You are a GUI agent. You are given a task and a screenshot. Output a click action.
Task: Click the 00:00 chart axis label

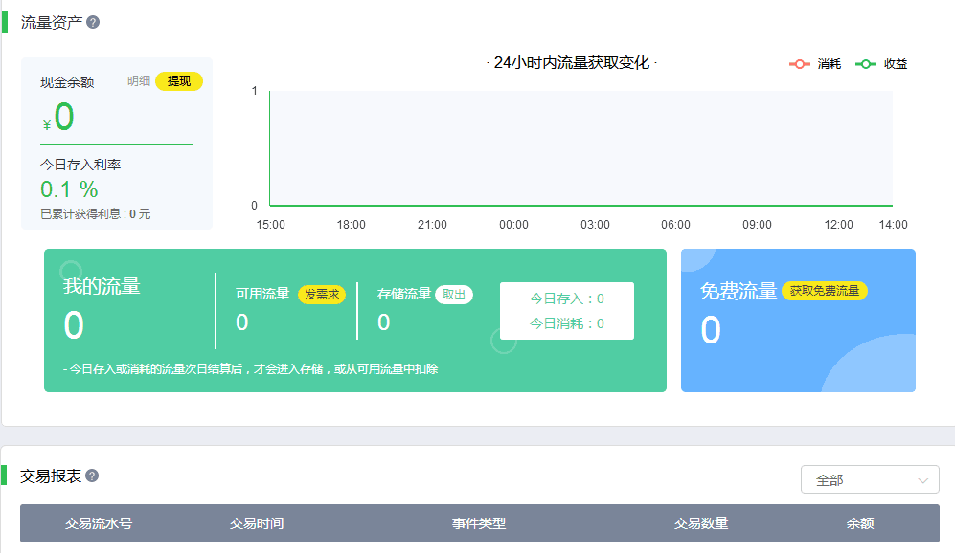click(514, 225)
